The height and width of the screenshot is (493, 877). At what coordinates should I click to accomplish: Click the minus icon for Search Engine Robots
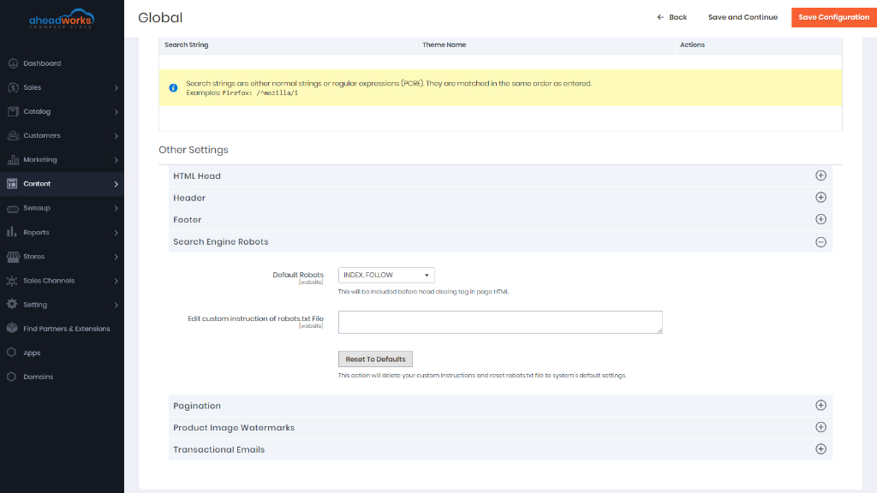tap(820, 242)
